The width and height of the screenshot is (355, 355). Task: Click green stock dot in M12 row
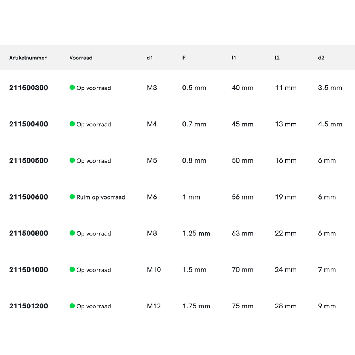[x=72, y=306]
